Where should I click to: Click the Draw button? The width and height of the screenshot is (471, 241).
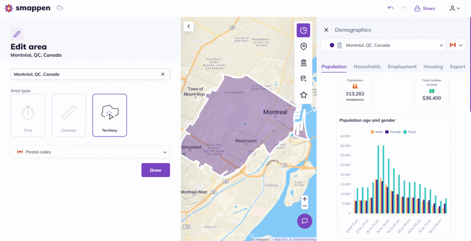pyautogui.click(x=155, y=170)
